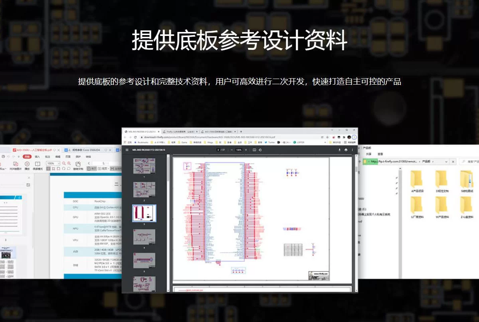Select 双页 double page view in WPS

click(103, 169)
